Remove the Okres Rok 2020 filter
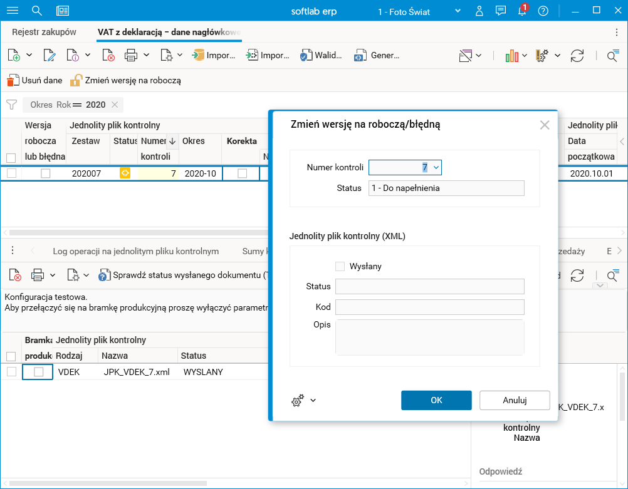The image size is (628, 489). [x=115, y=105]
